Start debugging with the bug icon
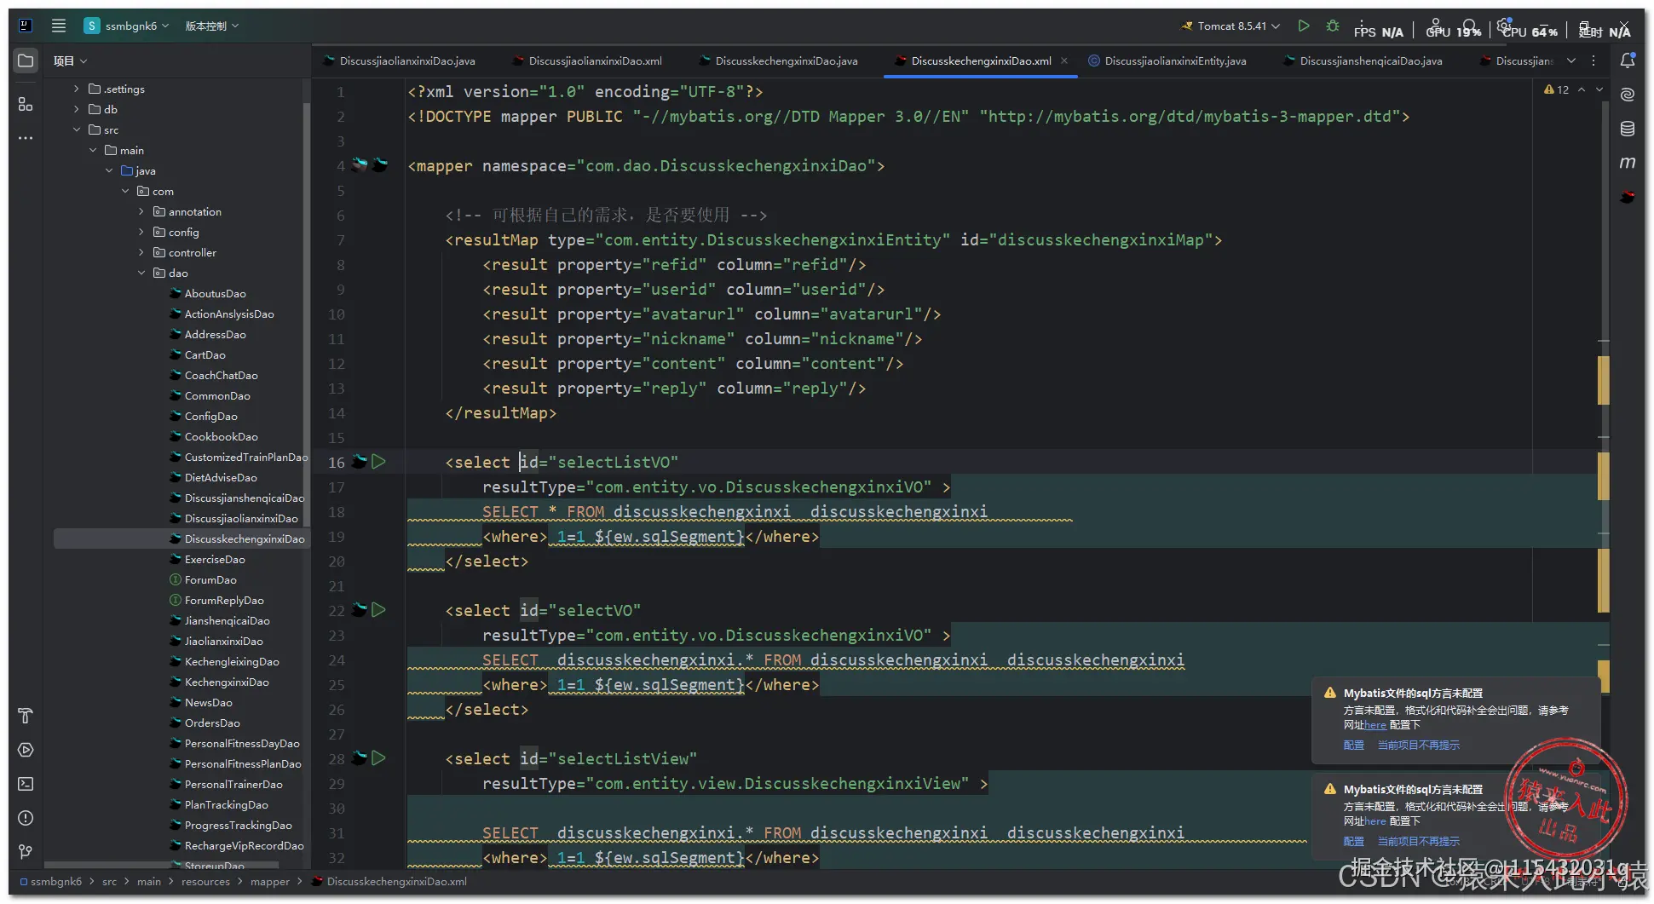 pyautogui.click(x=1333, y=26)
